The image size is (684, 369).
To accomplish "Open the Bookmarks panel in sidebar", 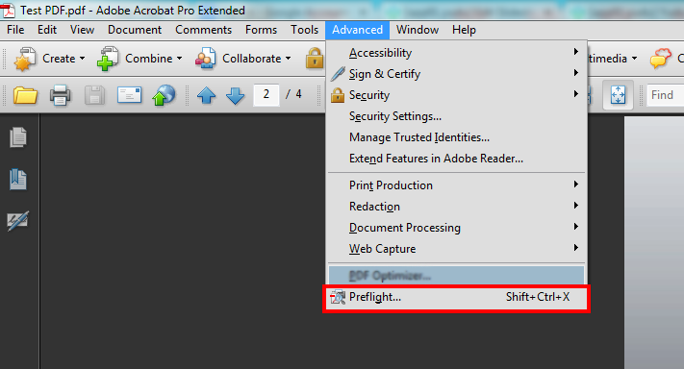I will [18, 180].
